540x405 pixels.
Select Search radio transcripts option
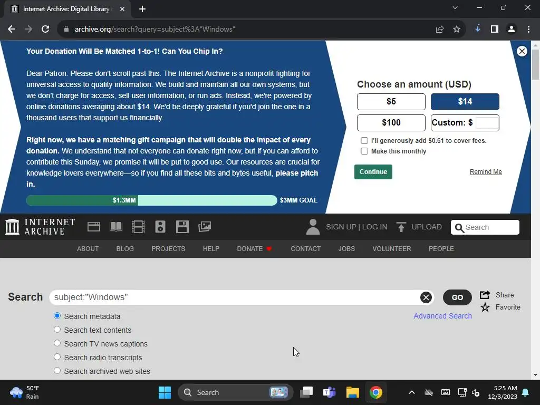[x=57, y=357]
